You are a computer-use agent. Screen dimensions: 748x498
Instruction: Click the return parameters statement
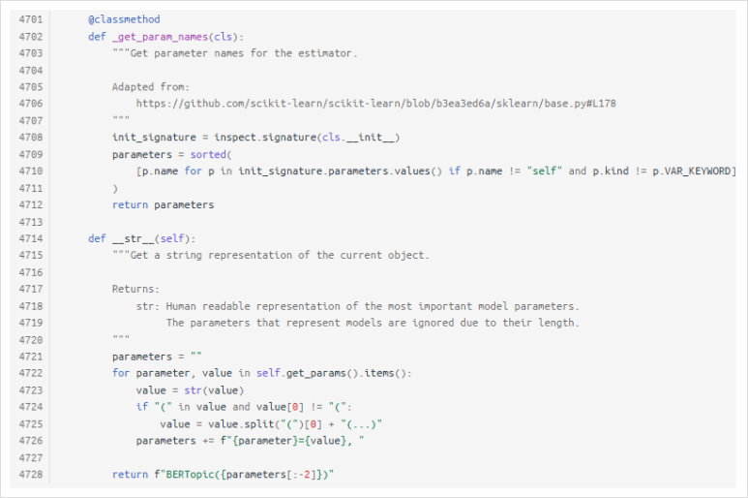pos(164,204)
